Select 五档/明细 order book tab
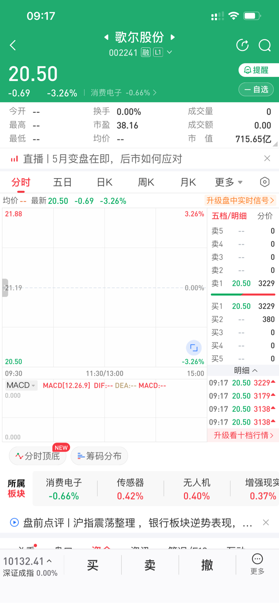Viewport: 279px width, 603px height. click(x=229, y=216)
